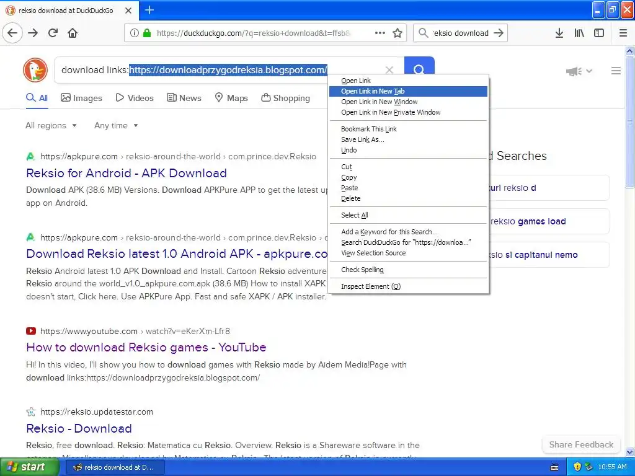This screenshot has width=635, height=476.
Task: Switch to the Videos tab
Action: pos(135,98)
